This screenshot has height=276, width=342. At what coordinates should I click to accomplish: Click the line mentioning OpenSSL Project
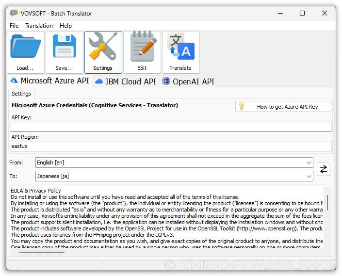pos(167,228)
